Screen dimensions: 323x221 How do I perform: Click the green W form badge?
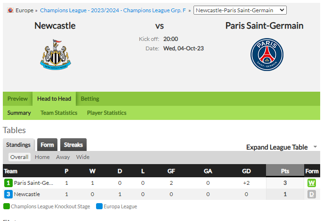click(x=312, y=183)
